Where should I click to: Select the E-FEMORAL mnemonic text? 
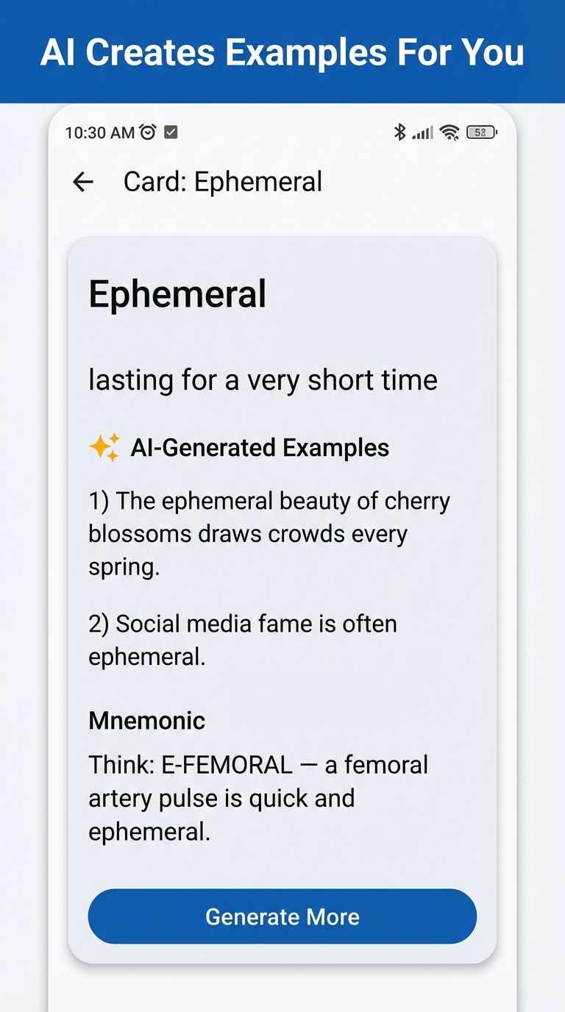258,798
